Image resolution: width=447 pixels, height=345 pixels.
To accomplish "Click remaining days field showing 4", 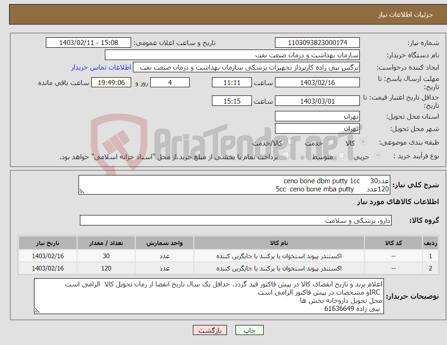I will pyautogui.click(x=170, y=83).
